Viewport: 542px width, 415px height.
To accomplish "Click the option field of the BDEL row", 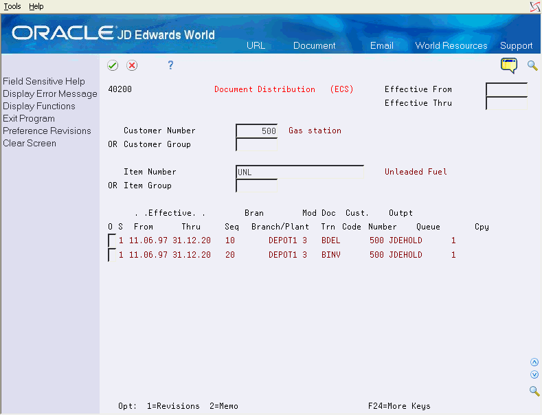I will [x=112, y=240].
